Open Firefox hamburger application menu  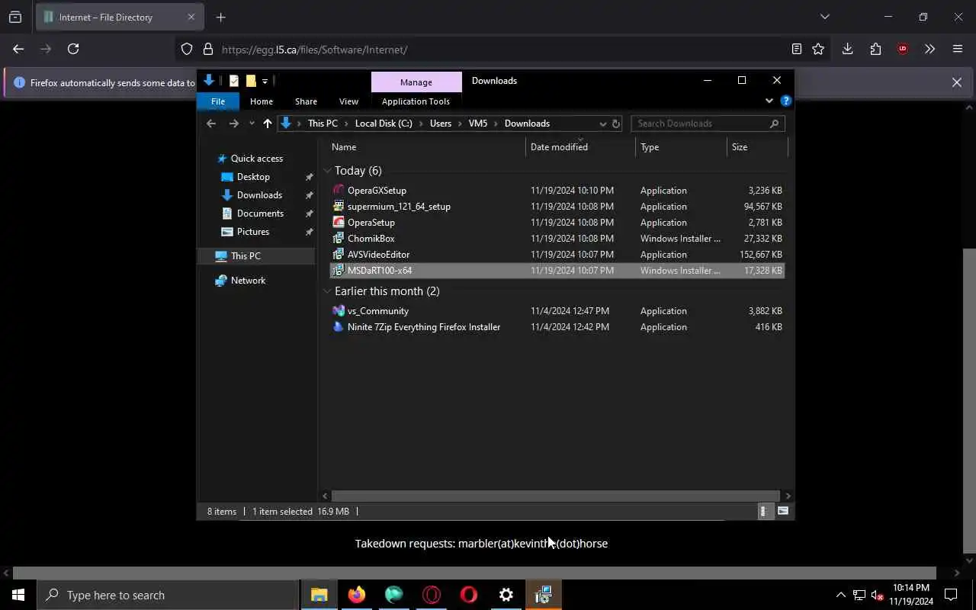[x=958, y=49]
